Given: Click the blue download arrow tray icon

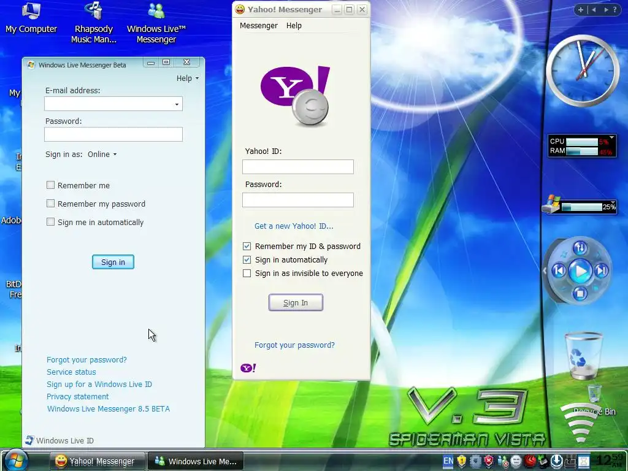Looking at the screenshot, I should tap(557, 461).
